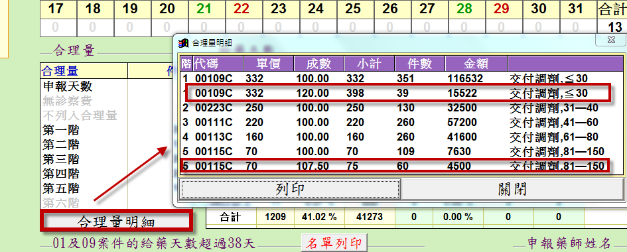Close the 合理量明細 dialog window
Screen dimensions: 627x252
point(610,40)
